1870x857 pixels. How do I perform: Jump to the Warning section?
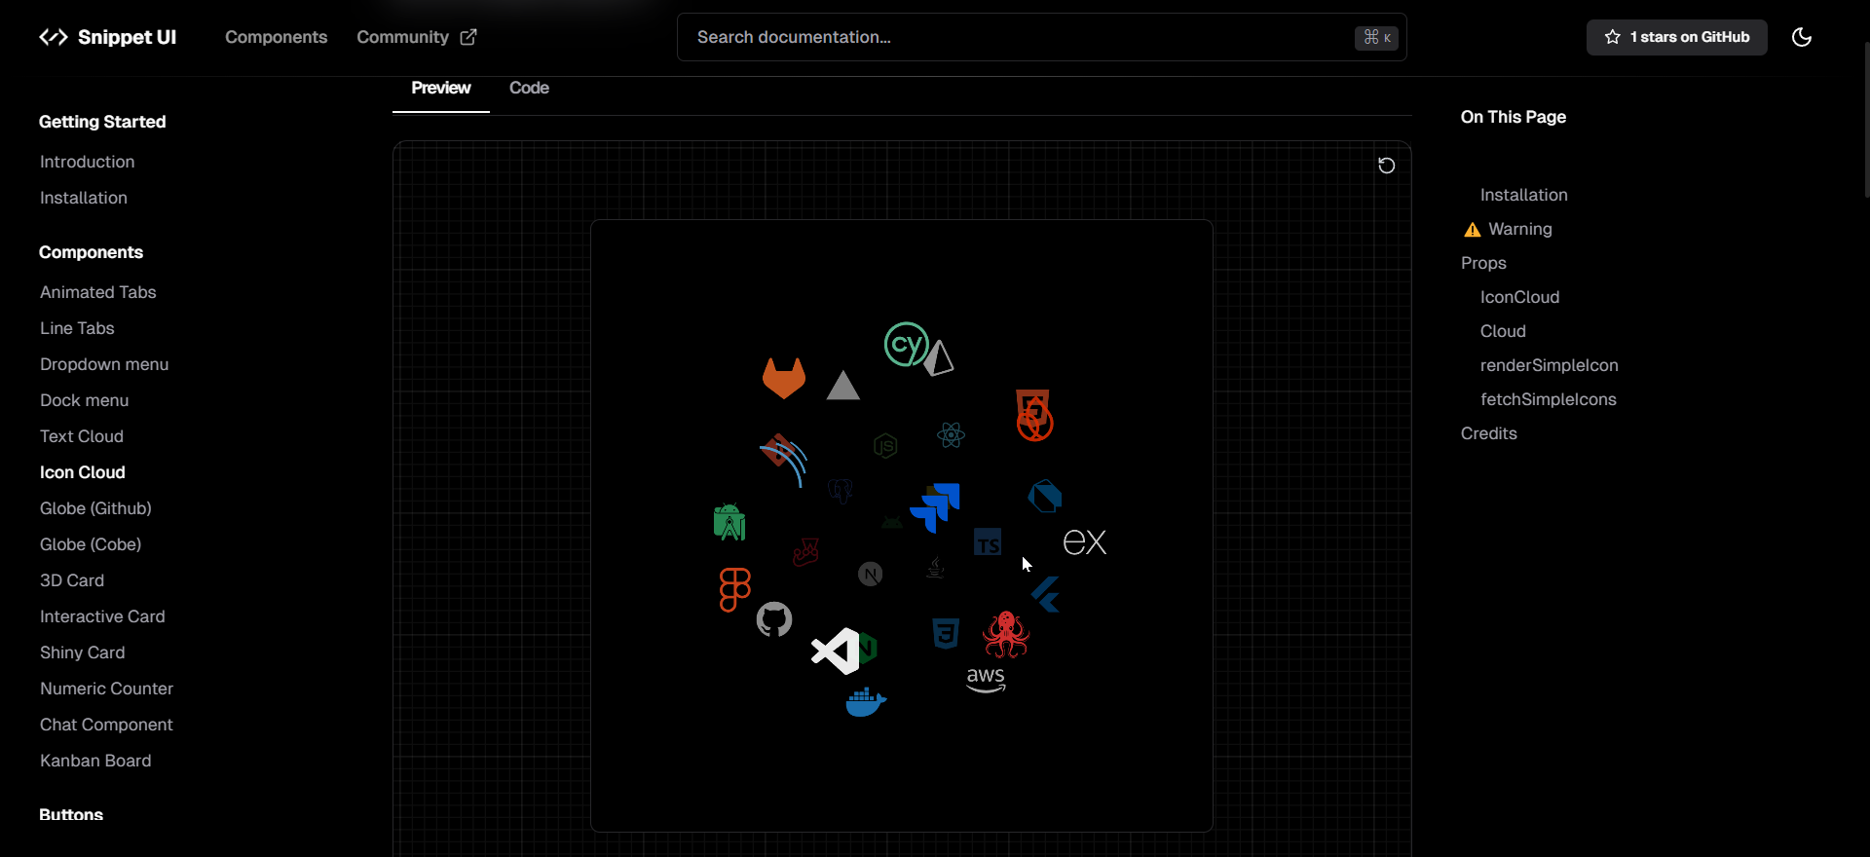pyautogui.click(x=1509, y=229)
